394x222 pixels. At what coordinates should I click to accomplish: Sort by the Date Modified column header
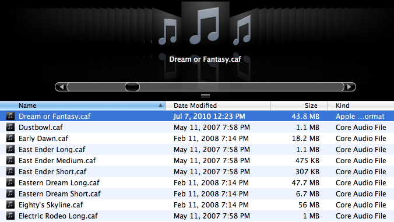click(x=218, y=105)
